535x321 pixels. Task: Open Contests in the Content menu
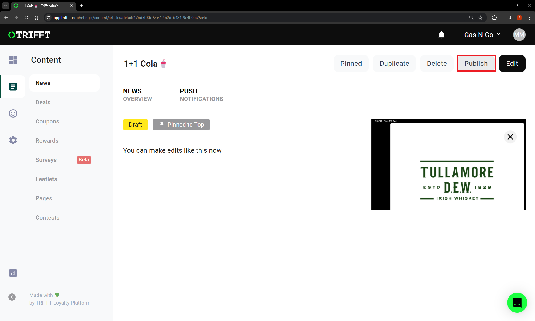tap(47, 218)
